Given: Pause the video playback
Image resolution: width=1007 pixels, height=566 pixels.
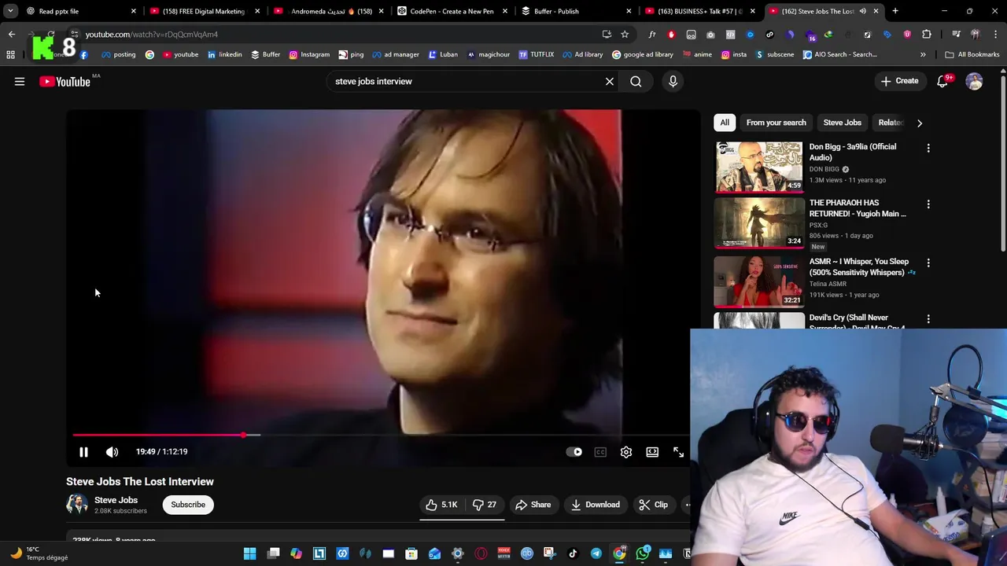Looking at the screenshot, I should click(83, 452).
